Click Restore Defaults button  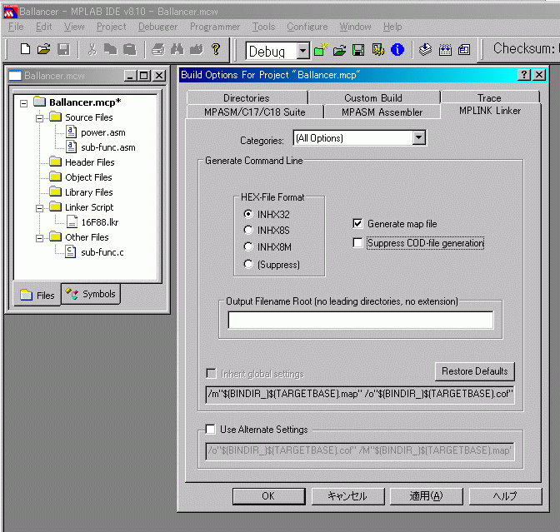[x=475, y=371]
